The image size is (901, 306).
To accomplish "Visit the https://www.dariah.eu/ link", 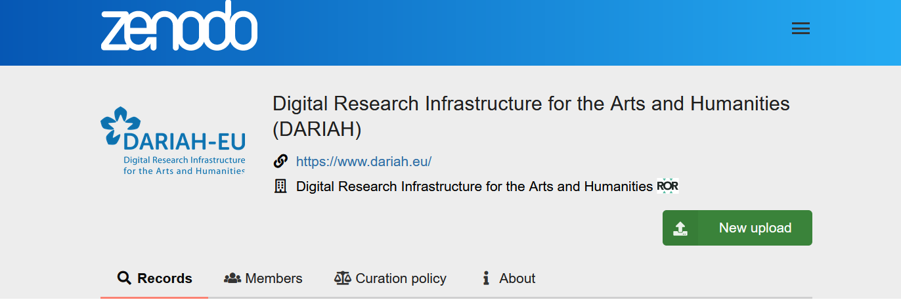I will tap(364, 162).
